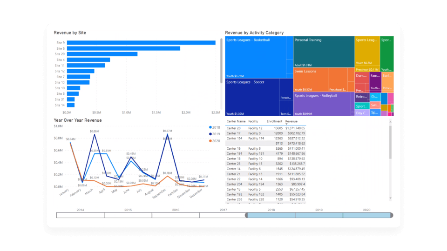Screen dimensions: 447x251
Task: Select the Center 17 table row
Action: (266, 133)
